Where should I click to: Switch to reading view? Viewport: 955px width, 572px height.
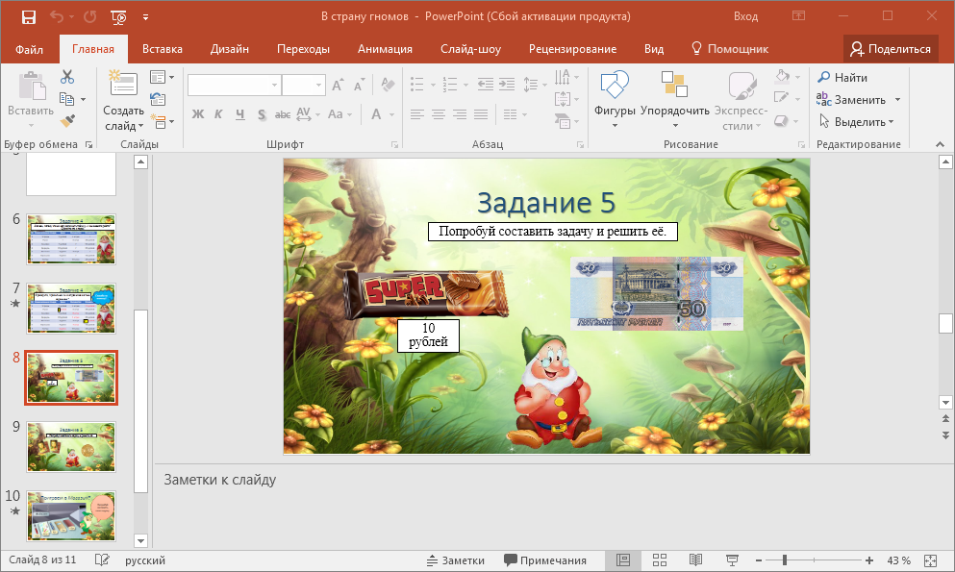coord(695,560)
